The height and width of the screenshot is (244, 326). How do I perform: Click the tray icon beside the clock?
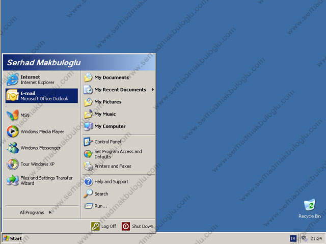point(304,238)
